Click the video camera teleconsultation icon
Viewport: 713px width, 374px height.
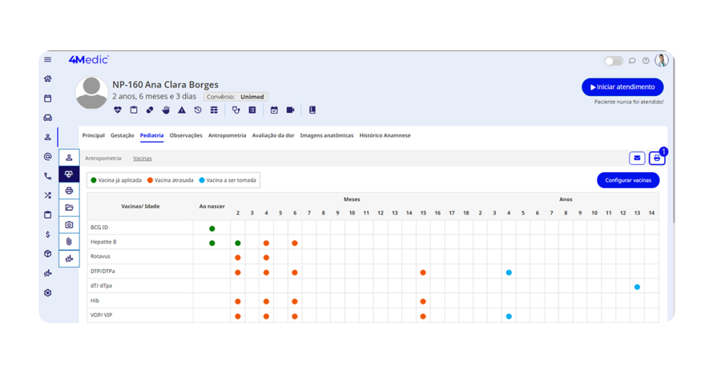290,110
